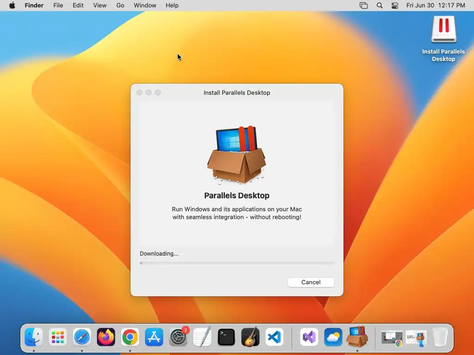The width and height of the screenshot is (474, 355).
Task: Launch Safari from the Dock
Action: pos(82,337)
